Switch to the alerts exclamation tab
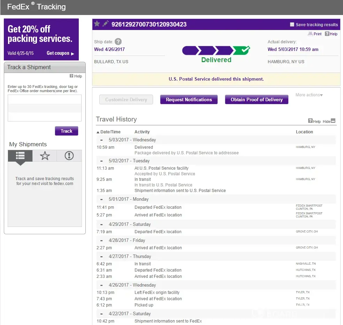Screen dimensions: 343x325 point(69,156)
